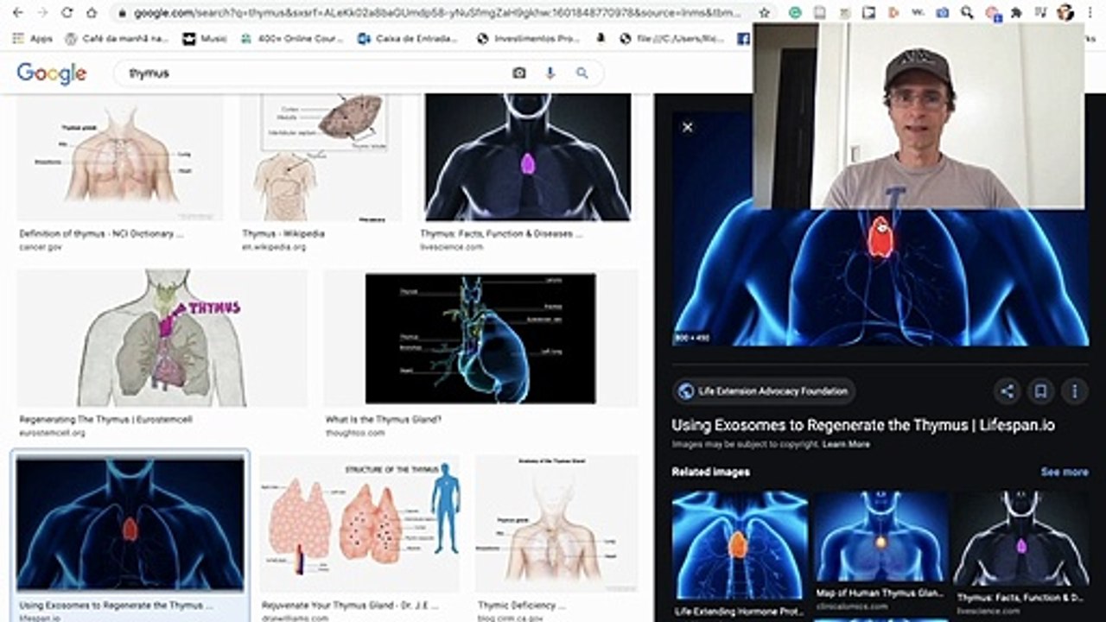The width and height of the screenshot is (1106, 622).
Task: Open the 'Investimentos Pro...' bookmark
Action: (527, 39)
